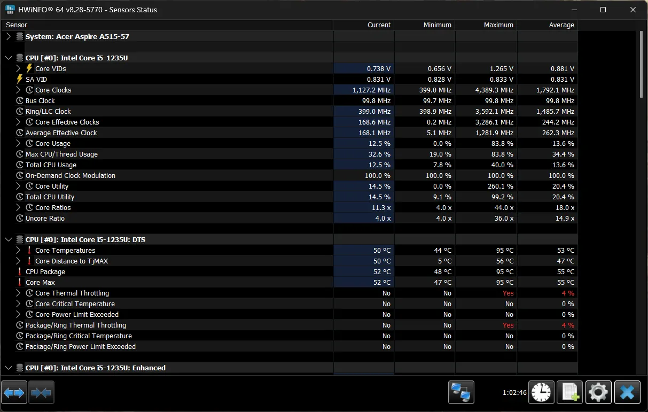
Task: Click the lightning icon beside Core VIDs
Action: tap(29, 68)
